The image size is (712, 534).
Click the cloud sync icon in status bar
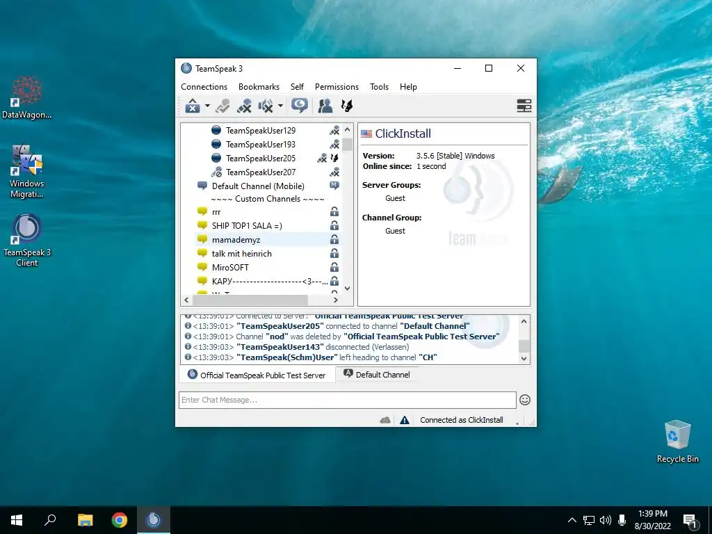pos(385,420)
